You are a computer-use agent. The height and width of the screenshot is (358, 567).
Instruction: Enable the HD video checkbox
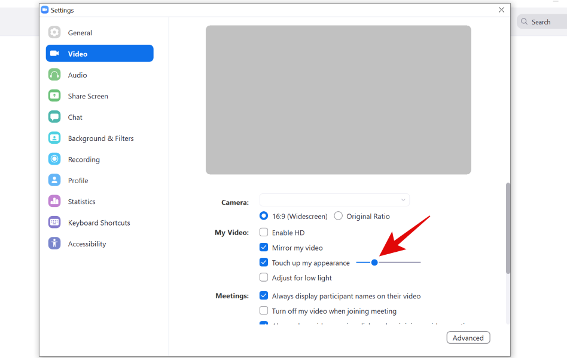pyautogui.click(x=264, y=233)
